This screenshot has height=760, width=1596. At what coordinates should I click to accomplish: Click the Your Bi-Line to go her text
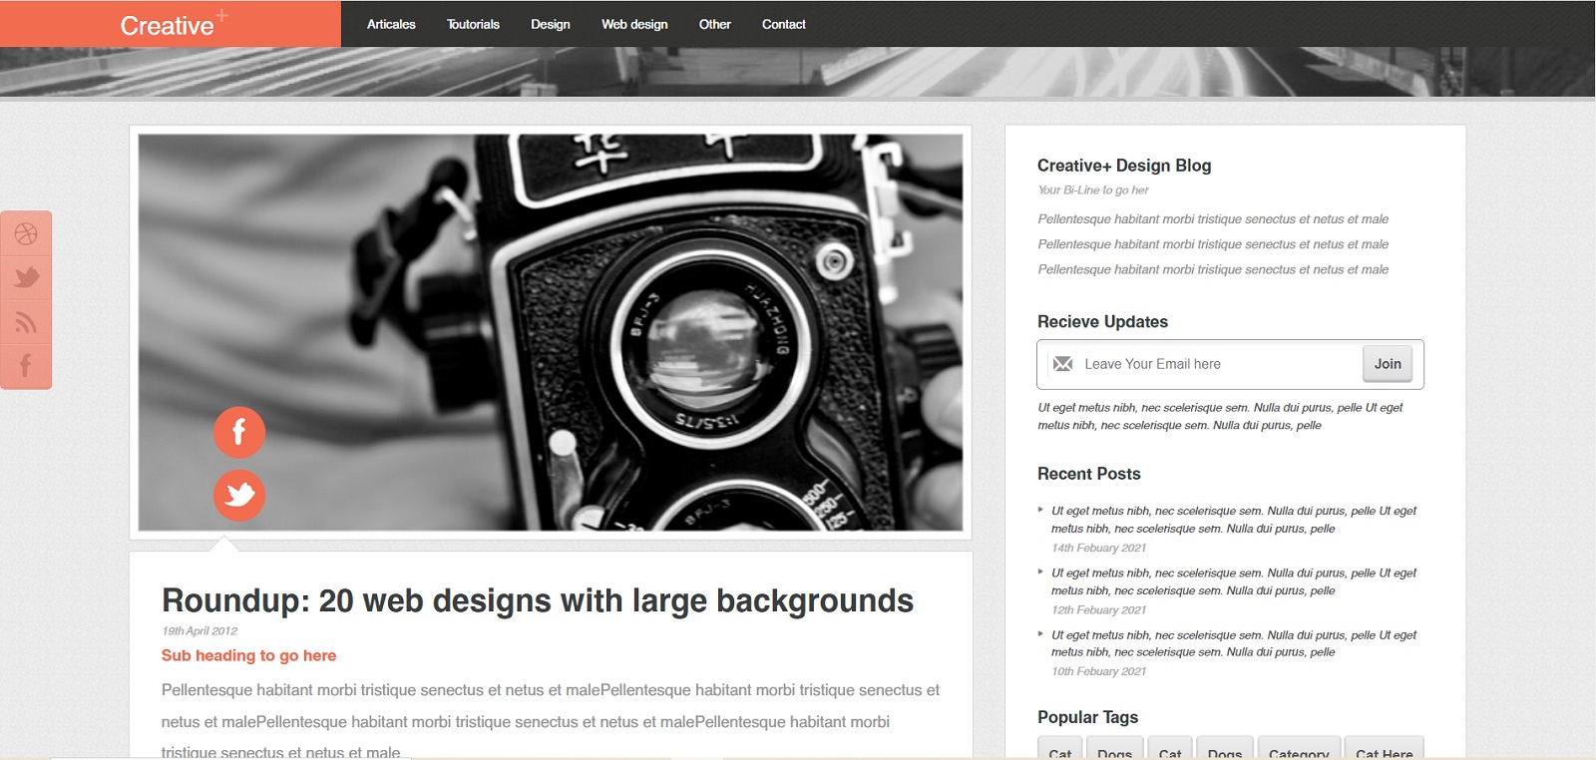(x=1093, y=190)
